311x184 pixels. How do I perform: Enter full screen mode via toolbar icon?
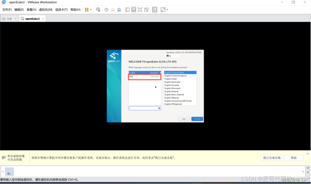(x=140, y=10)
